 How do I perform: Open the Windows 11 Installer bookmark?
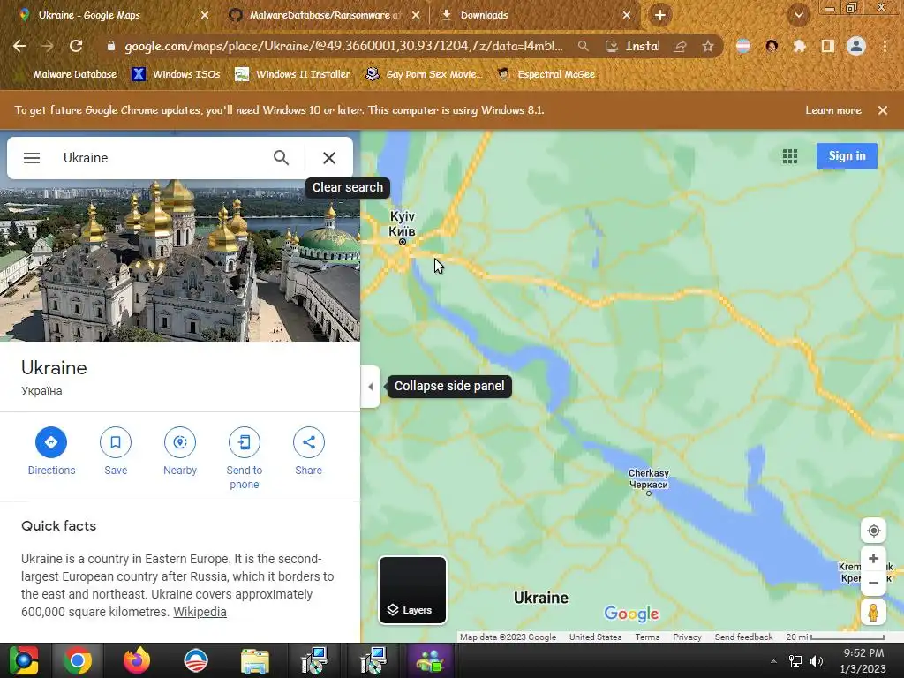point(293,74)
